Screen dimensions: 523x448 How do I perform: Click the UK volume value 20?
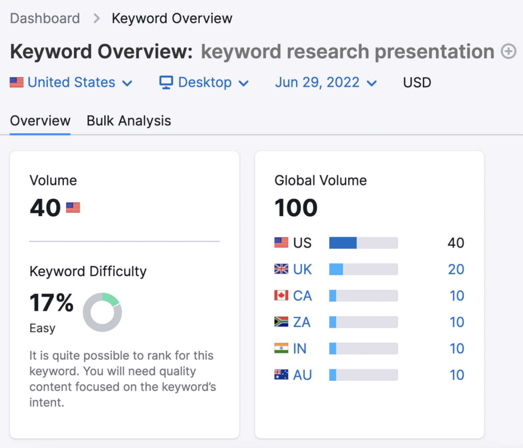coord(456,269)
